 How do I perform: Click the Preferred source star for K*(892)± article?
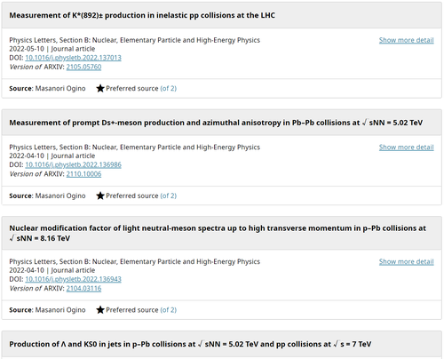click(x=100, y=88)
